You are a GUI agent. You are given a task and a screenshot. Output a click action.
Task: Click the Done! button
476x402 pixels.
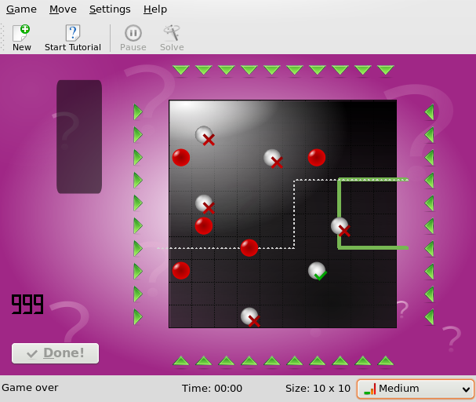[55, 353]
